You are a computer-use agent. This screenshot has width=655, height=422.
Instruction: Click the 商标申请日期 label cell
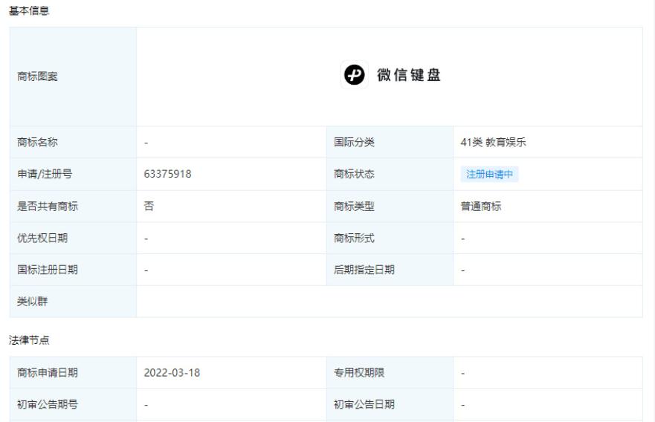click(73, 373)
